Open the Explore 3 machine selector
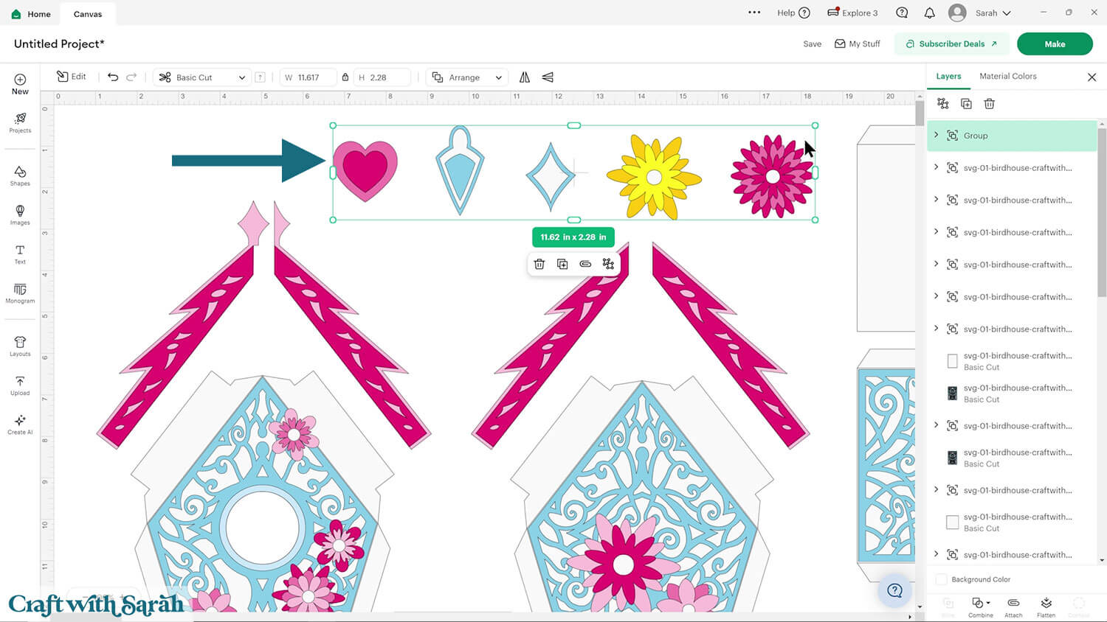 (852, 13)
